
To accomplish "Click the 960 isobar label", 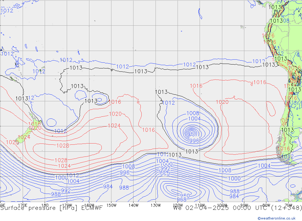I will pyautogui.click(x=185, y=196).
